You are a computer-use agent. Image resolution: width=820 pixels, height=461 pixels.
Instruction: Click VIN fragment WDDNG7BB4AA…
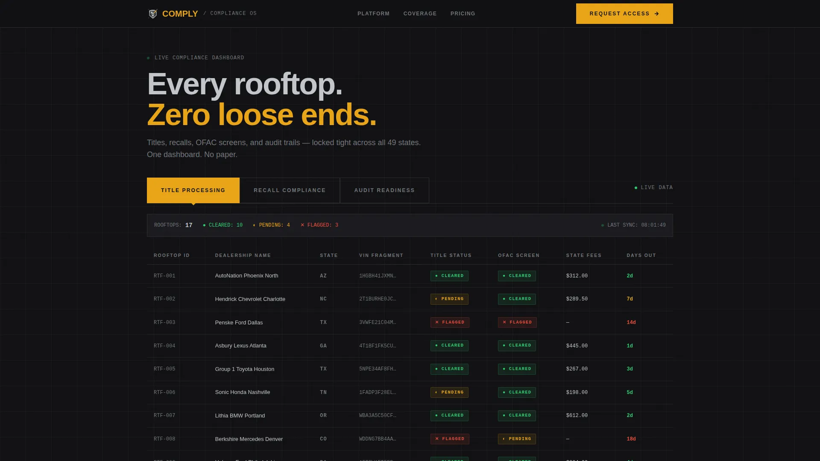pyautogui.click(x=378, y=439)
